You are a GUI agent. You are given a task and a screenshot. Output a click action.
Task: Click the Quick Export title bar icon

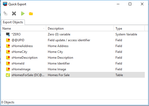[x=5, y=4]
